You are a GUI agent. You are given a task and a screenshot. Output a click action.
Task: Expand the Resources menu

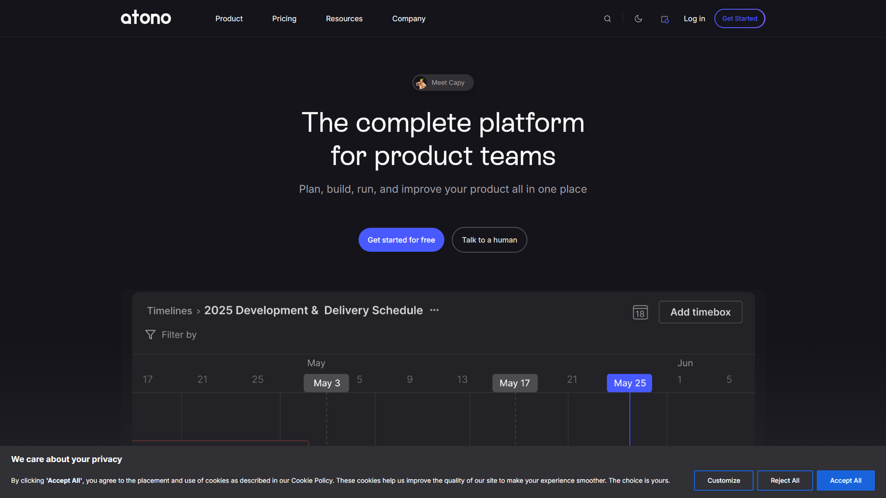344,19
